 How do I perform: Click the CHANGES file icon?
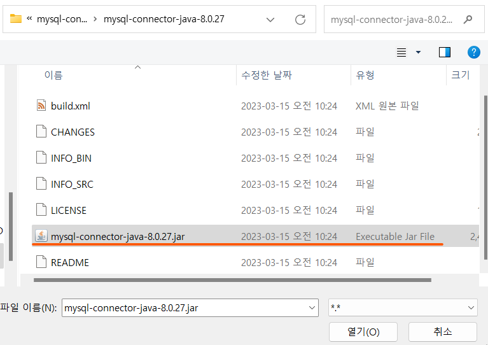coord(41,131)
